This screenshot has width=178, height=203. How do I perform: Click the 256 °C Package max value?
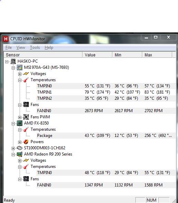158,136
